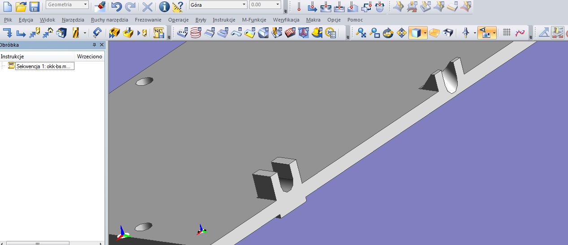Pin the Obróbka panel with the pushpin
The width and height of the screenshot is (568, 245).
coord(94,45)
